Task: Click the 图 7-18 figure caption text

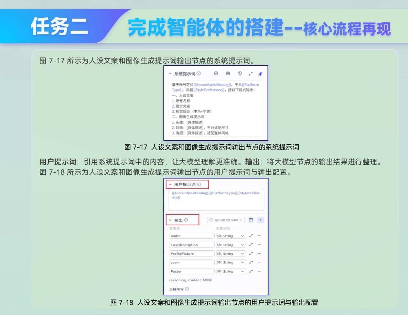Action: pos(214,303)
